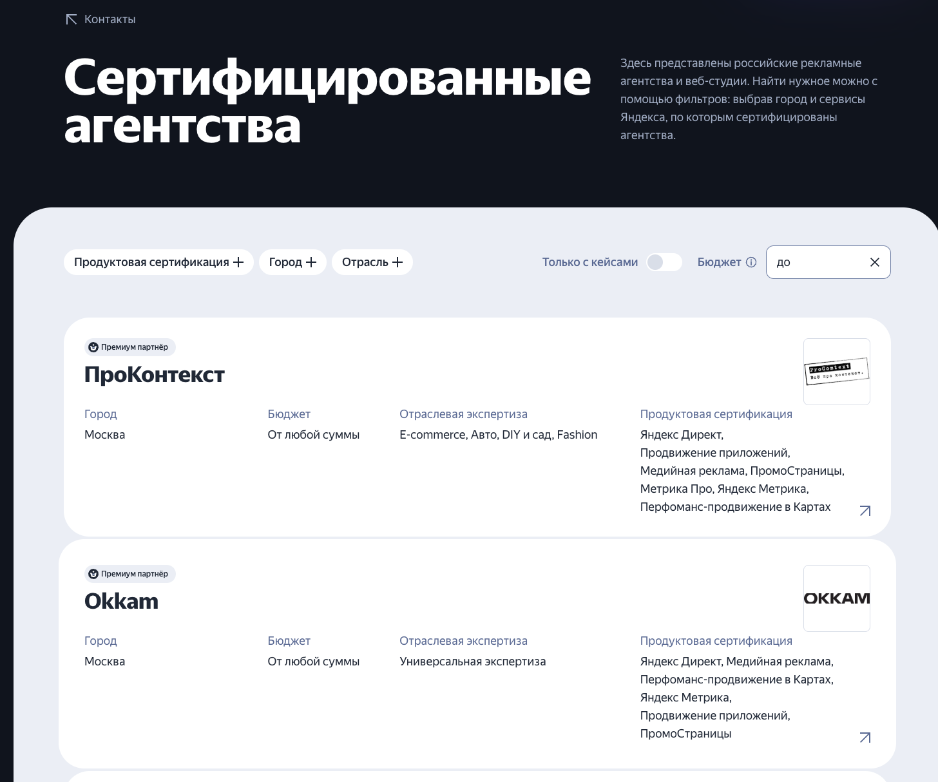Open the Okkam agency title
938x782 pixels.
pos(121,601)
